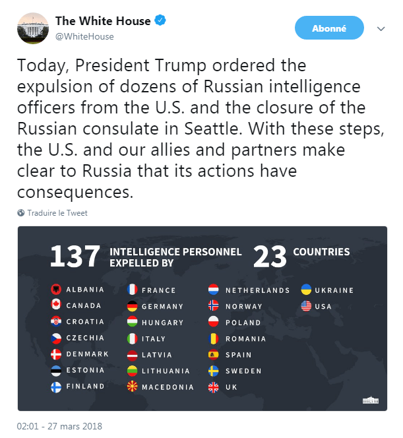Screen dimensions: 403x438
Task: Expand the tweet options chevron menu
Action: click(x=381, y=29)
